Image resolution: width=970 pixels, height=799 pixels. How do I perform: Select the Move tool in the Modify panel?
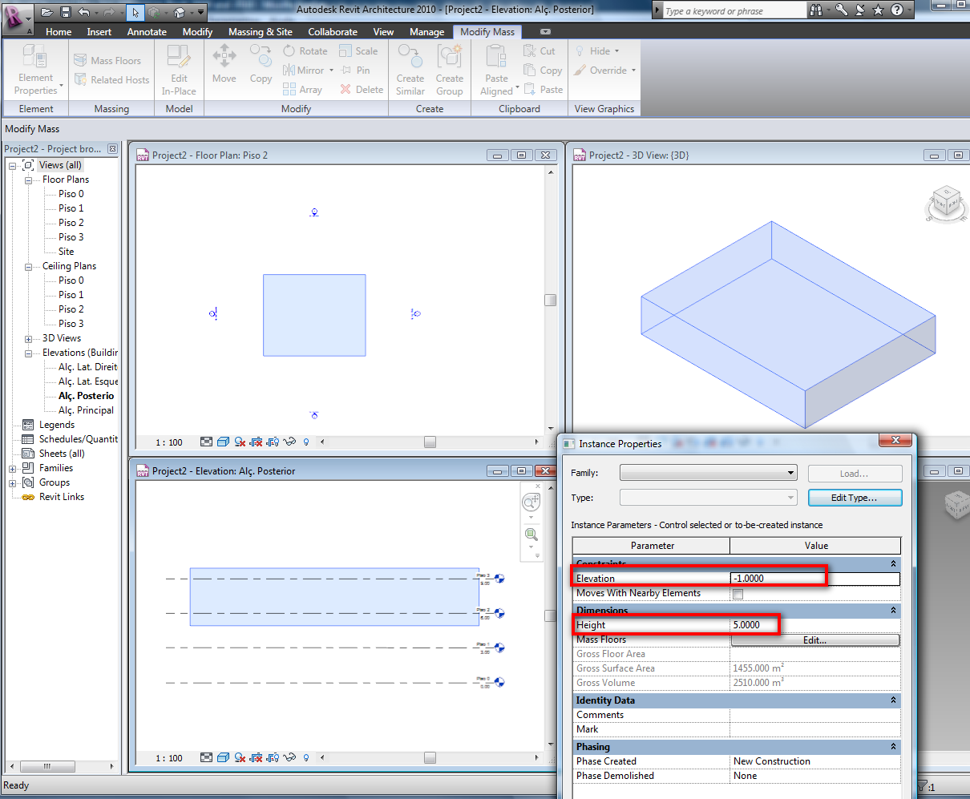pos(224,64)
